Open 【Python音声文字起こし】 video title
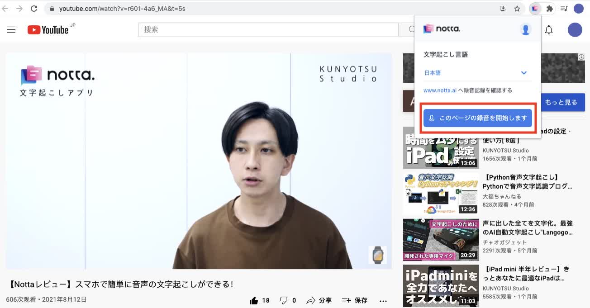Image resolution: width=590 pixels, height=308 pixels. (528, 182)
